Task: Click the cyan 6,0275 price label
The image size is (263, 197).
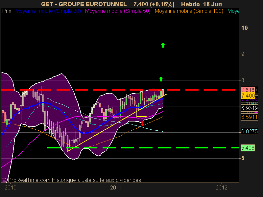Action: [x=249, y=131]
